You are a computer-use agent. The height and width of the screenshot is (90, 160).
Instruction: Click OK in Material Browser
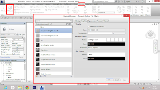pyautogui.click(x=109, y=80)
